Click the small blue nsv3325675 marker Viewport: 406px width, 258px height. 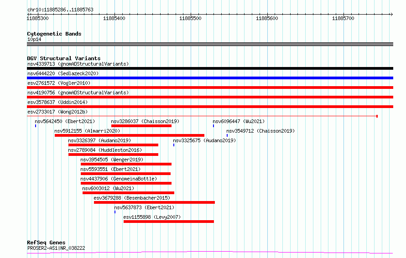click(x=174, y=145)
